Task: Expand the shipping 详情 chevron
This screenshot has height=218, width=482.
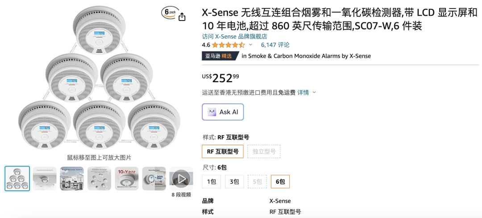Action: 314,92
